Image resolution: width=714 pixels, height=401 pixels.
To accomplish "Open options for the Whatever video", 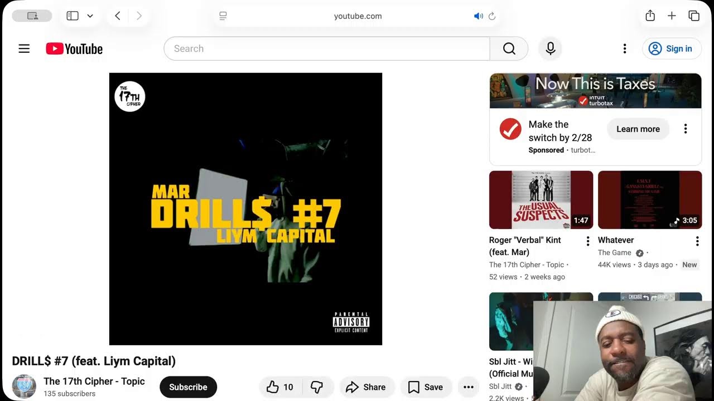I will [x=697, y=241].
